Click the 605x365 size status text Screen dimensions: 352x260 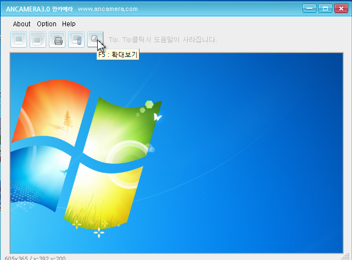[16, 258]
